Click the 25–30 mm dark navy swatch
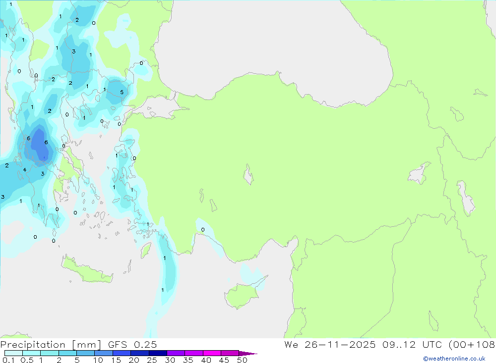Viewport: 496px width, 363px height. 158,353
